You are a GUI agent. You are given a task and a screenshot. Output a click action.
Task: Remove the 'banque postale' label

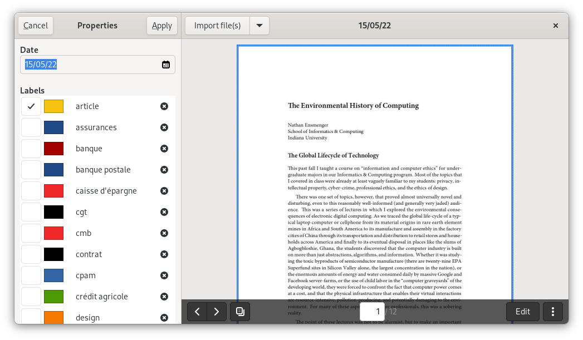164,170
